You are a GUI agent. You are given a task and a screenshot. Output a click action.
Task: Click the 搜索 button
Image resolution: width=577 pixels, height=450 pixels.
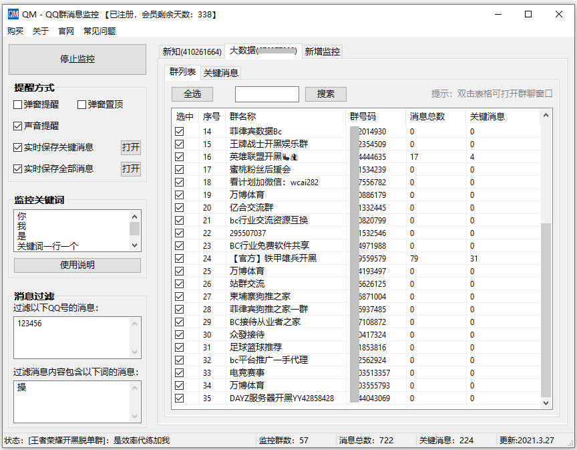point(325,94)
